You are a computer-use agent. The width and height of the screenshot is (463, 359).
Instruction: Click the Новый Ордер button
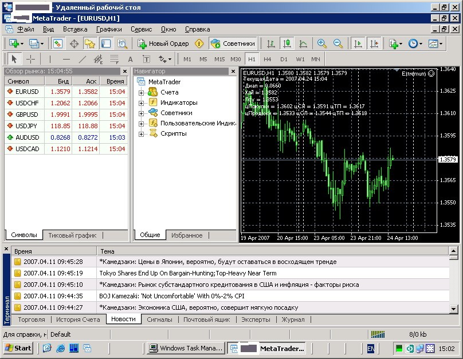[x=163, y=44]
